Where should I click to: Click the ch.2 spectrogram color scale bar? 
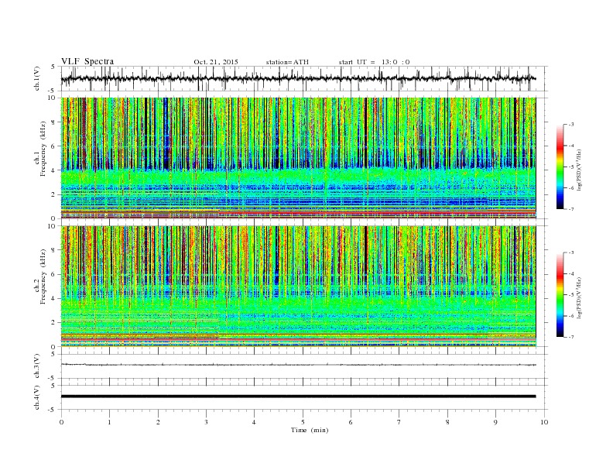point(560,295)
